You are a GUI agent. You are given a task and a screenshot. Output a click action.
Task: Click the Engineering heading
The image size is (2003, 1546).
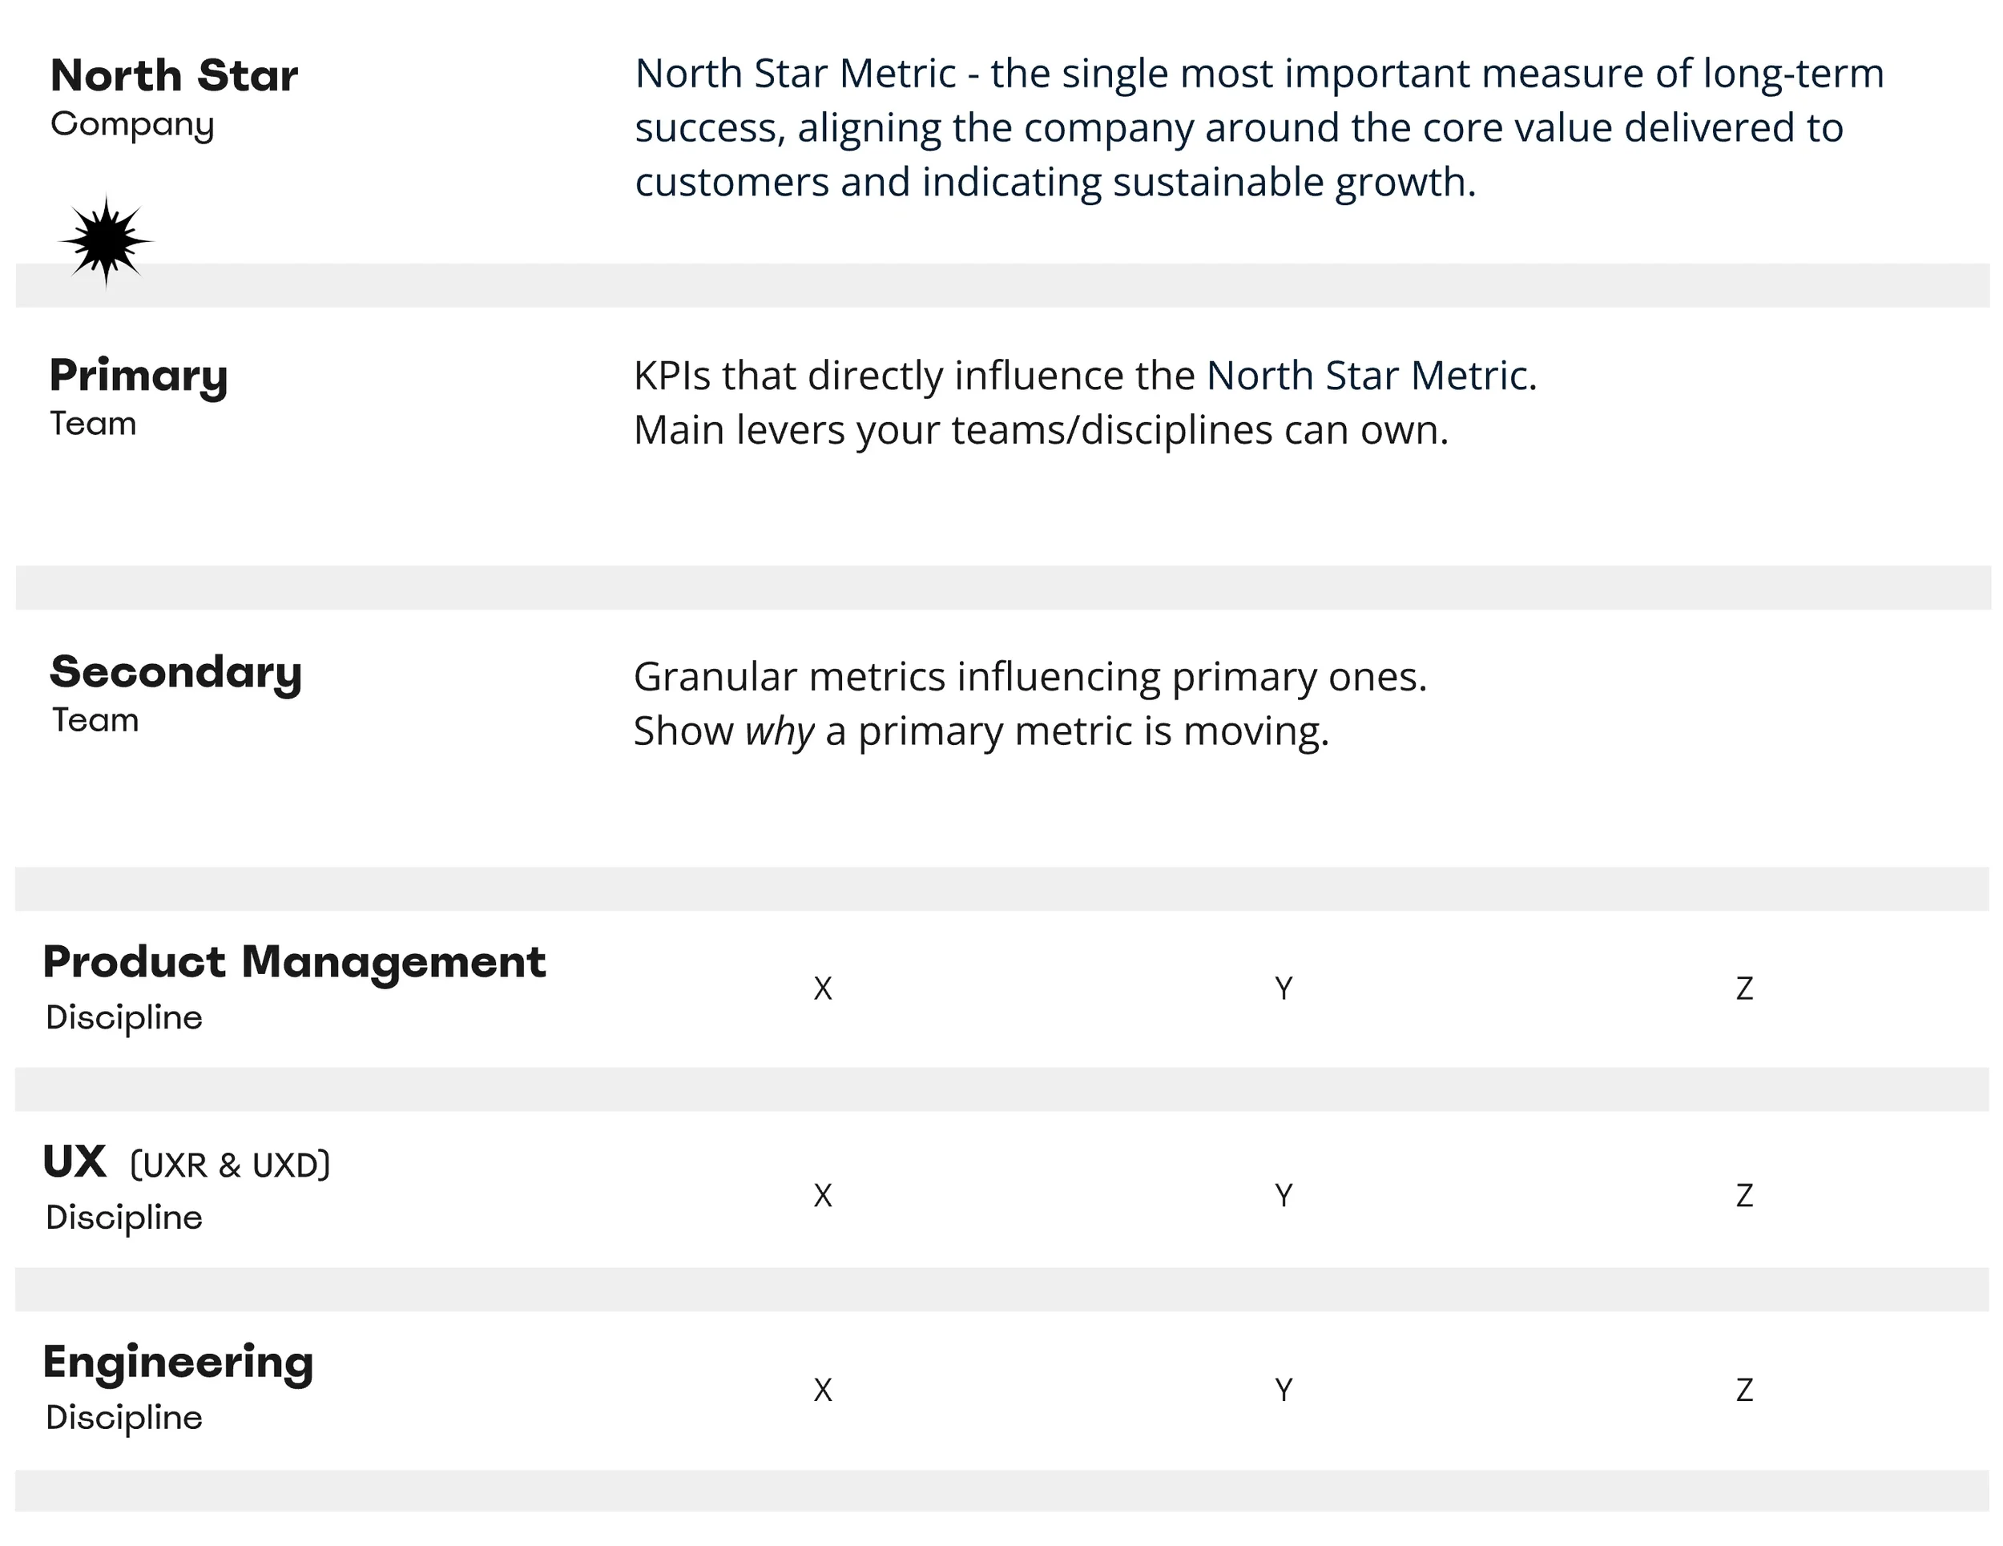[178, 1363]
